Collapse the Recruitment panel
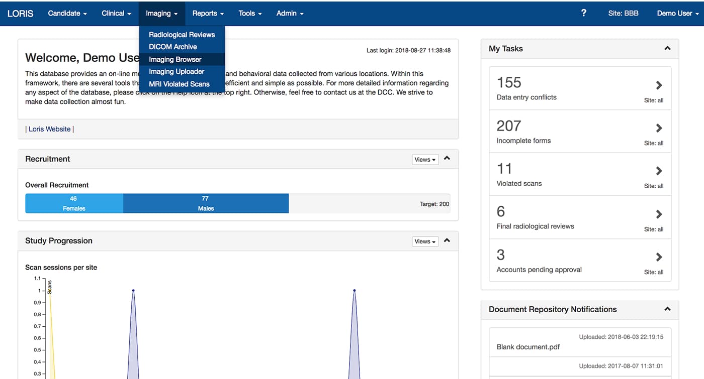 447,159
